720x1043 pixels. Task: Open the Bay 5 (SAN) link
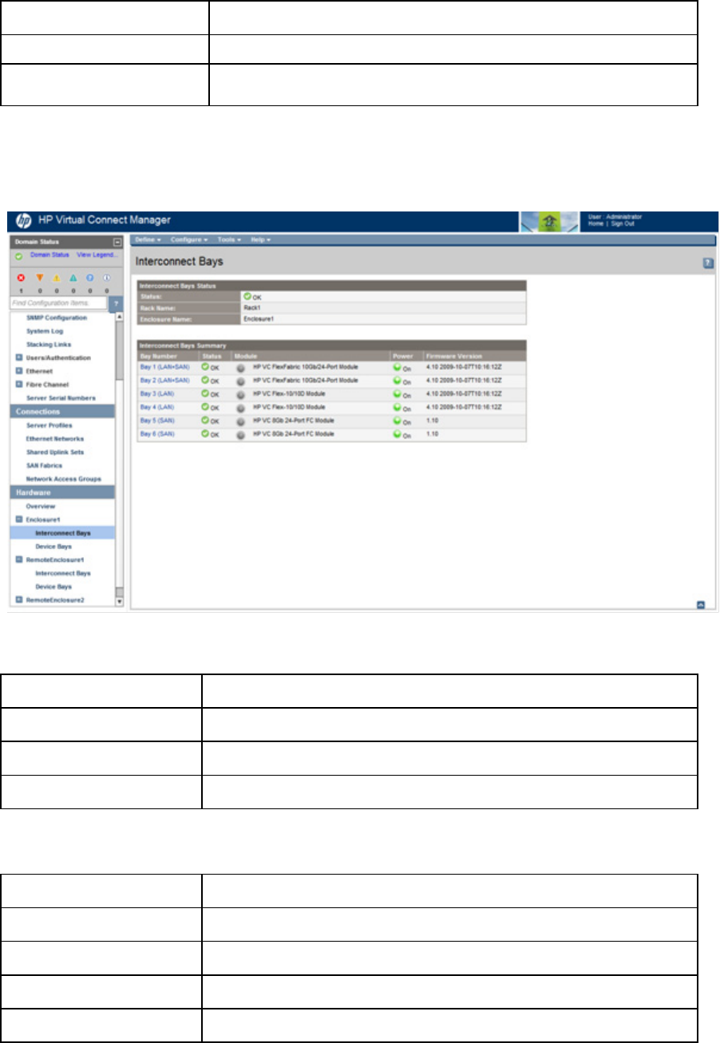(x=158, y=421)
